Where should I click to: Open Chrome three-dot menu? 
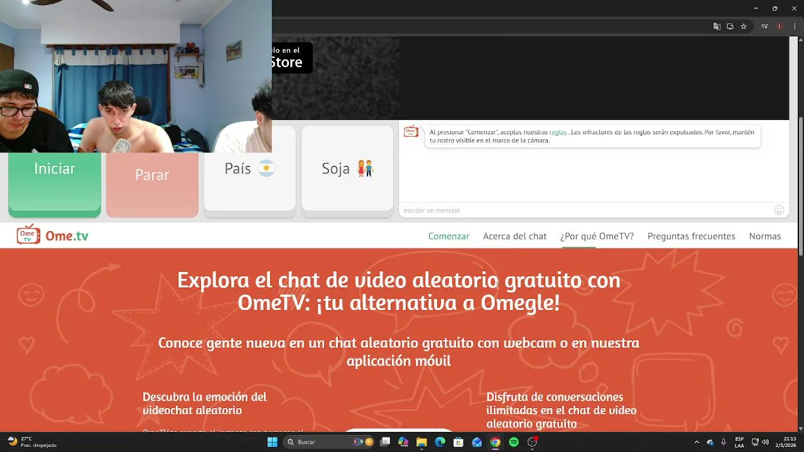(x=793, y=26)
